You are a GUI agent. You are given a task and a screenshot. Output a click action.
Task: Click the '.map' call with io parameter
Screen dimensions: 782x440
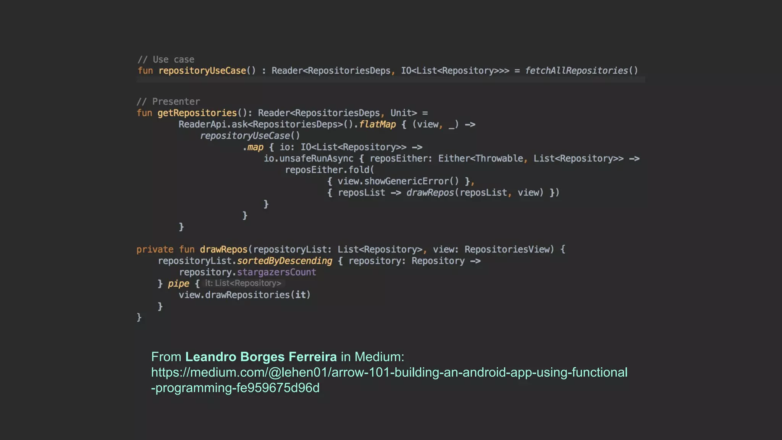click(253, 147)
